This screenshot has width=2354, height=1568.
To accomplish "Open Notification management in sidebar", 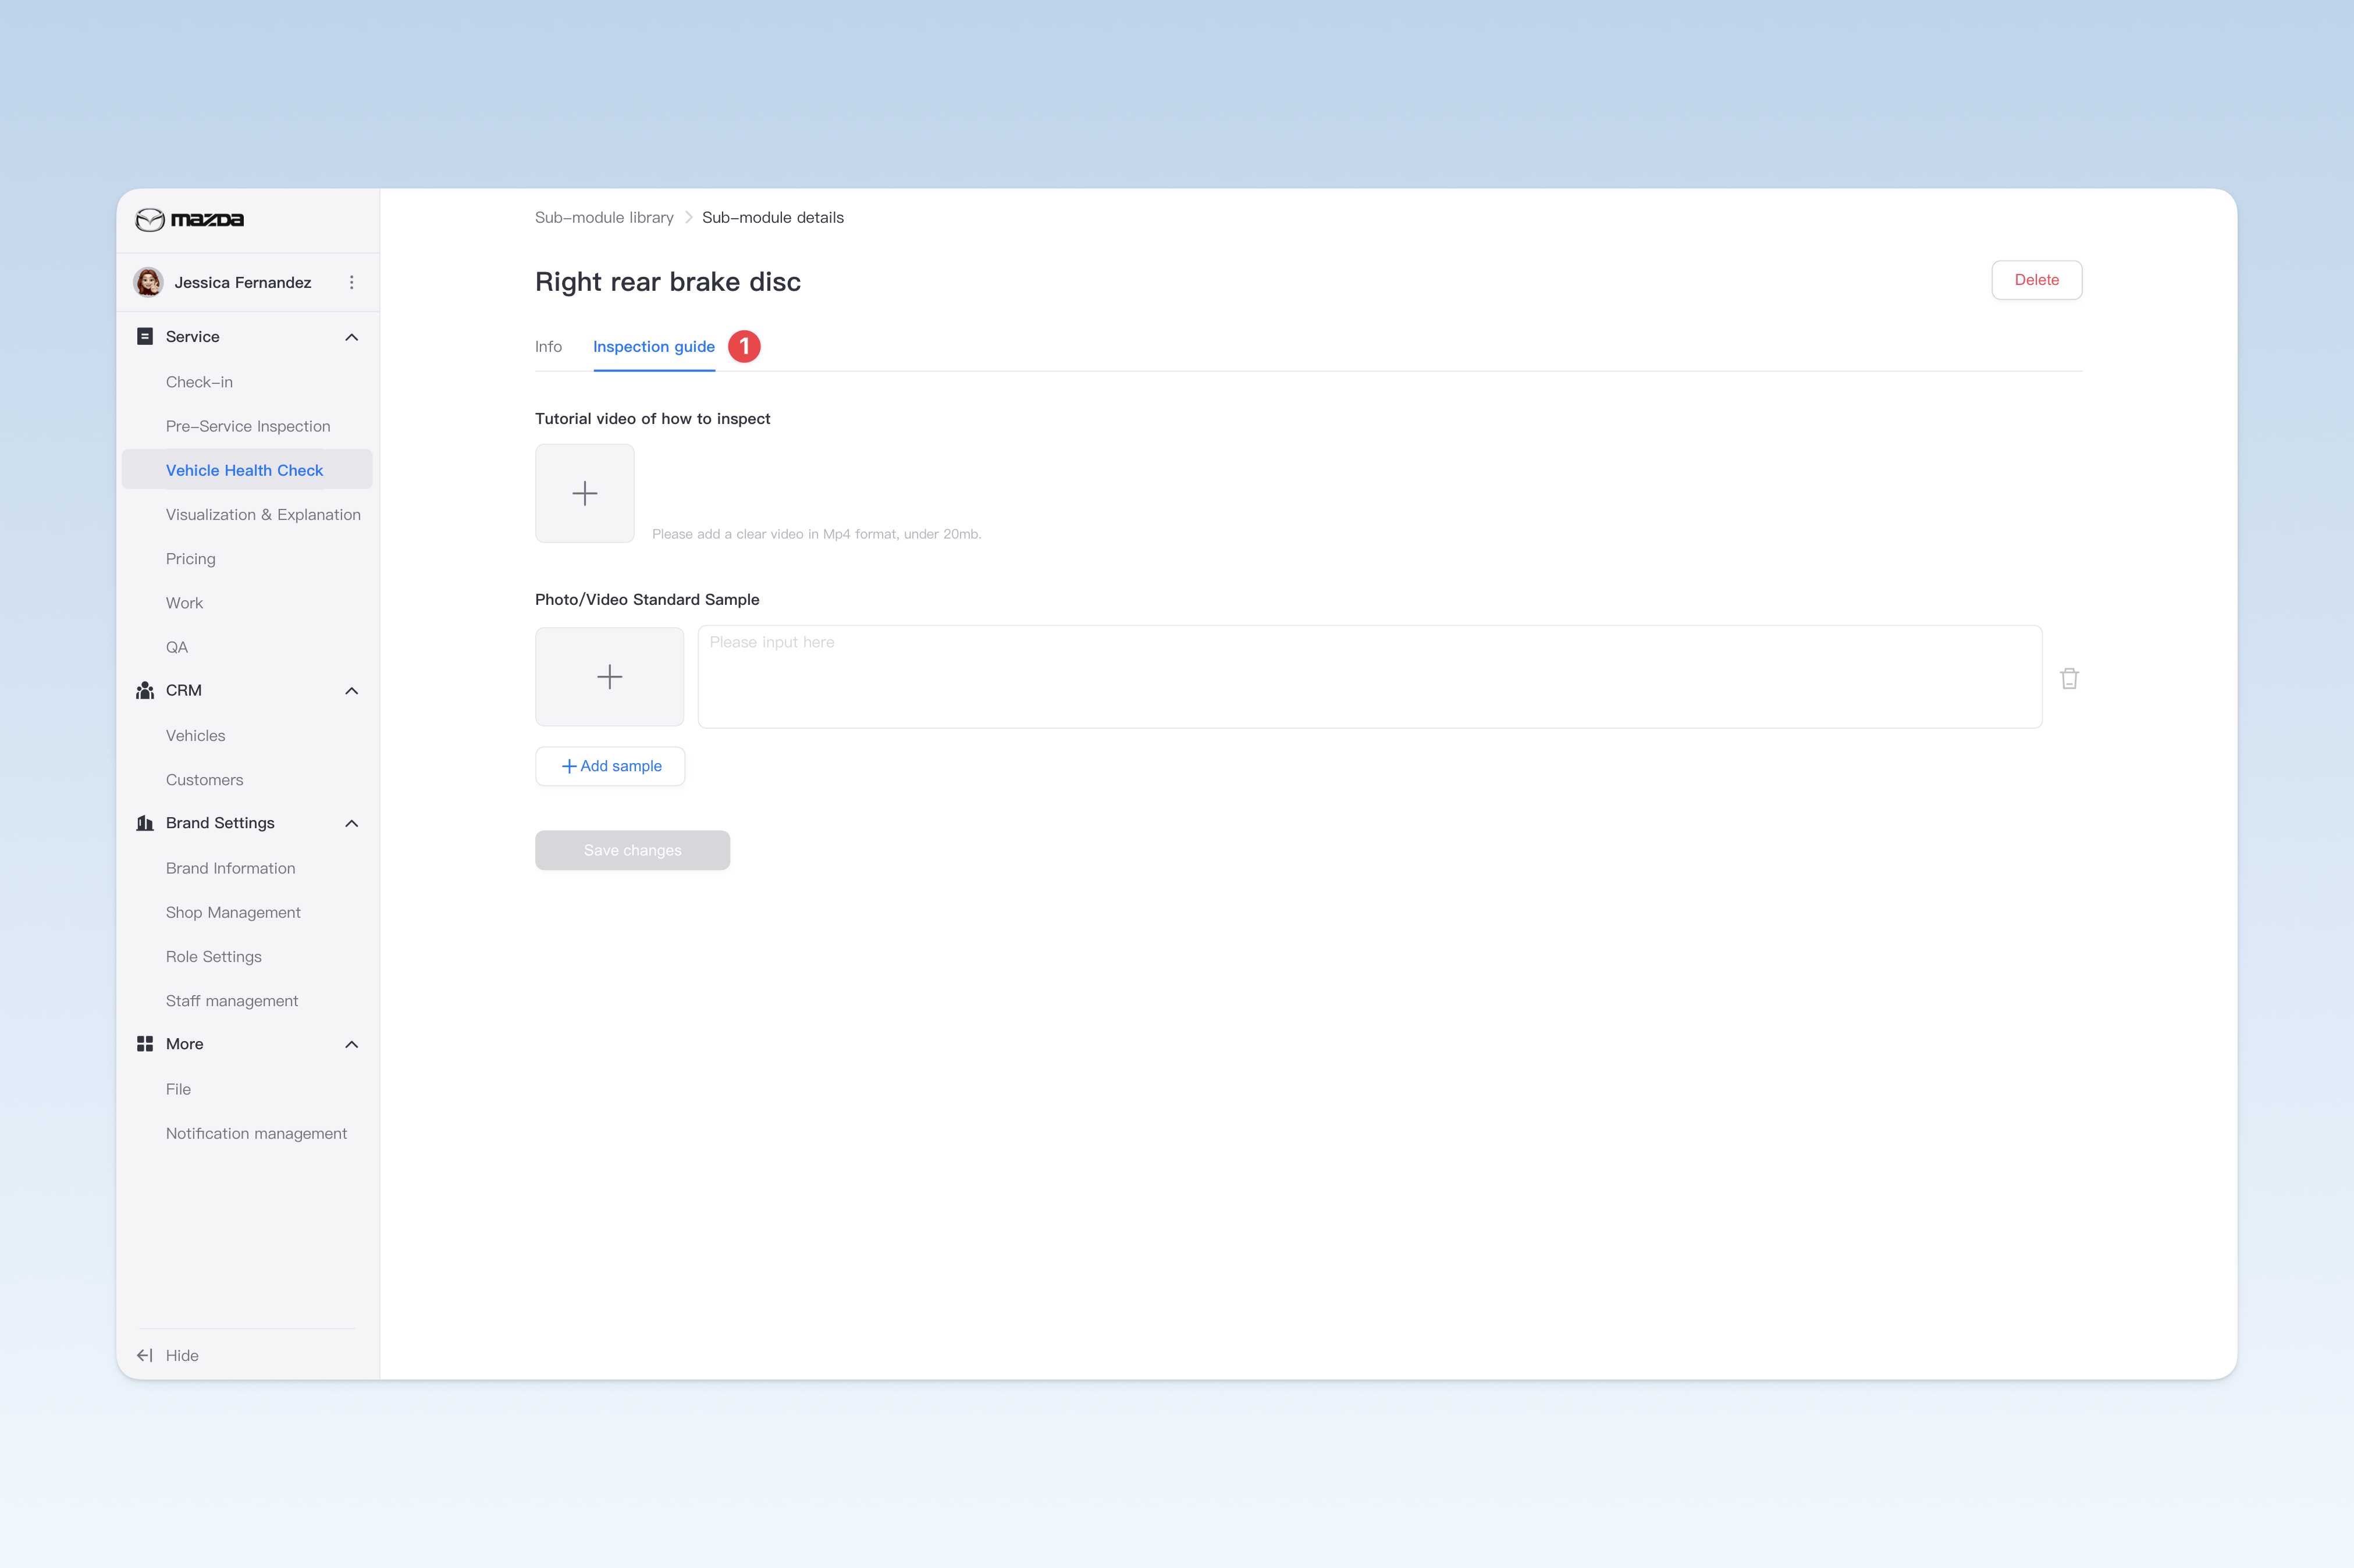I will point(256,1133).
